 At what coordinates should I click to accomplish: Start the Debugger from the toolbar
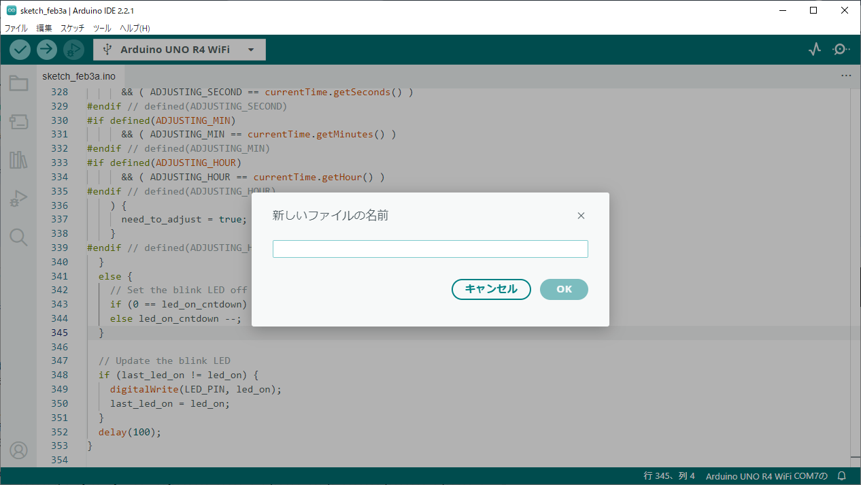point(73,50)
